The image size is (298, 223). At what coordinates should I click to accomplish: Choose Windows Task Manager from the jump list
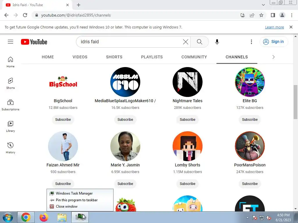pos(80,193)
